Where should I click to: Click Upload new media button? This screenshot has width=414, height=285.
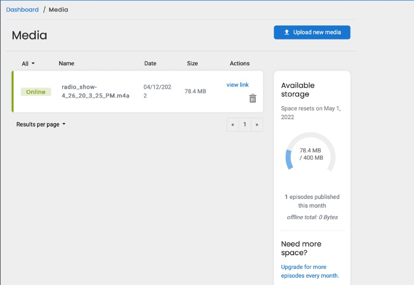[x=312, y=32]
